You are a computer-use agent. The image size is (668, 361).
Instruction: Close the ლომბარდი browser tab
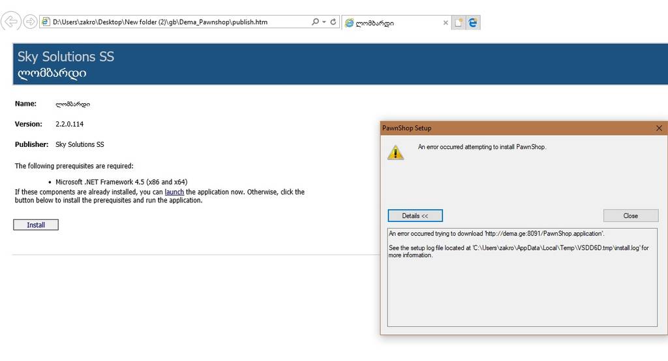pyautogui.click(x=446, y=23)
